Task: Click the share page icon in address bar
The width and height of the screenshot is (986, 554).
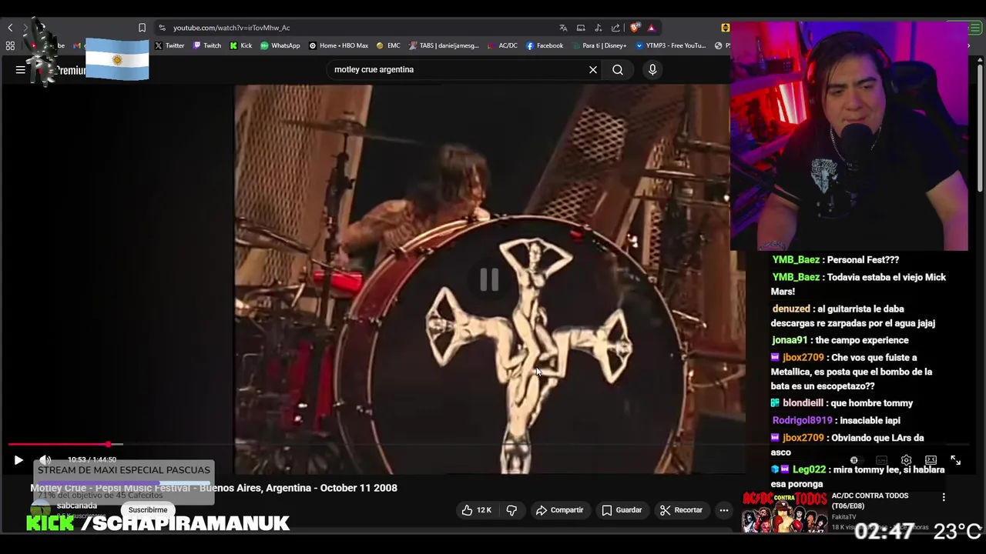Action: click(x=615, y=28)
